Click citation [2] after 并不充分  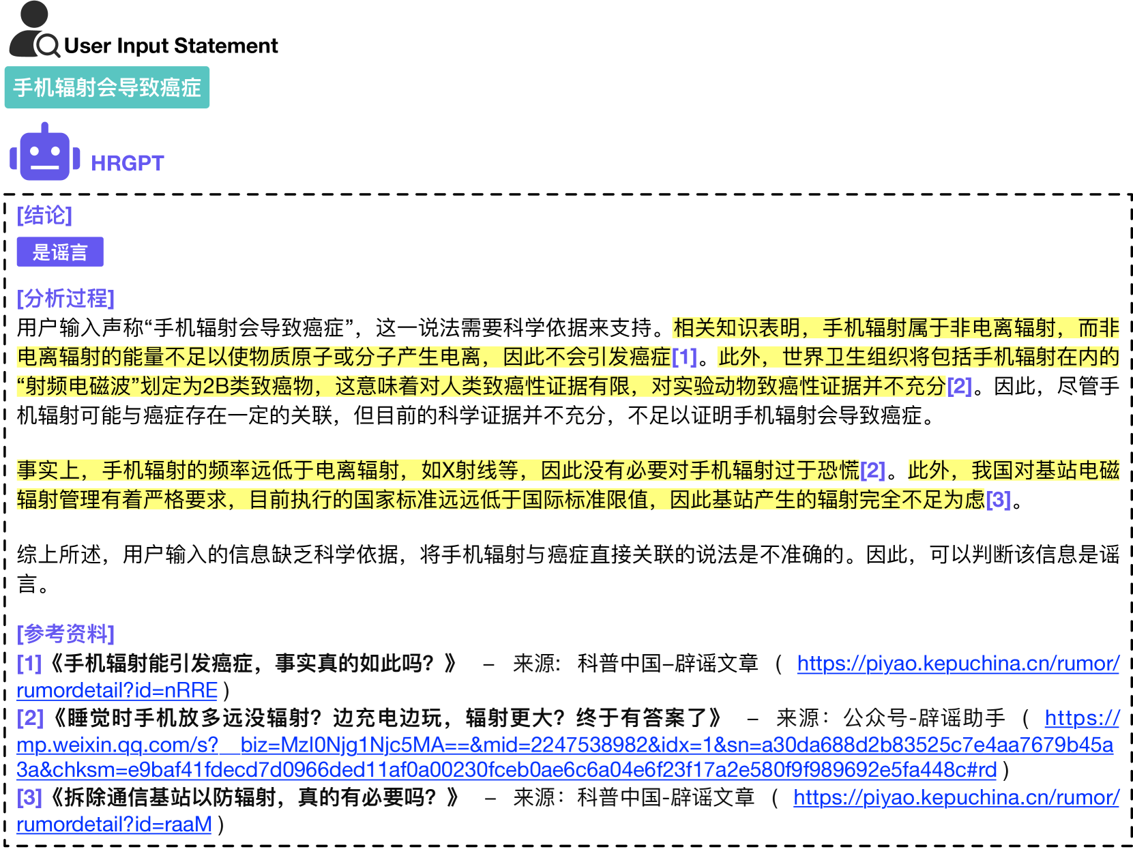[x=960, y=386]
